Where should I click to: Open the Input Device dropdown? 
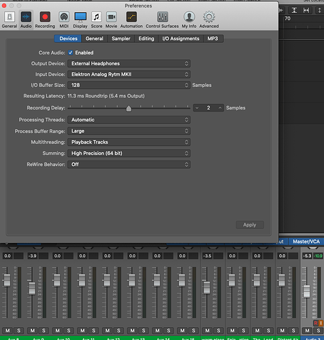129,74
